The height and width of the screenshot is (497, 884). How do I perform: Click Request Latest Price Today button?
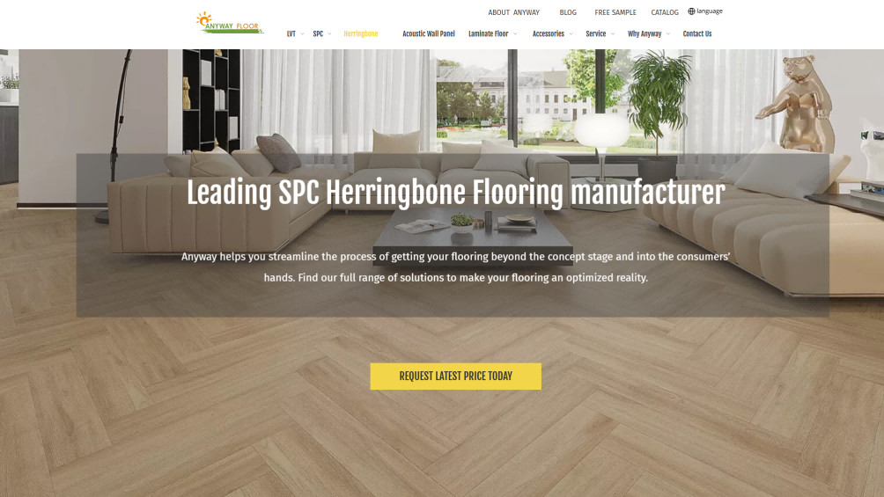click(455, 376)
